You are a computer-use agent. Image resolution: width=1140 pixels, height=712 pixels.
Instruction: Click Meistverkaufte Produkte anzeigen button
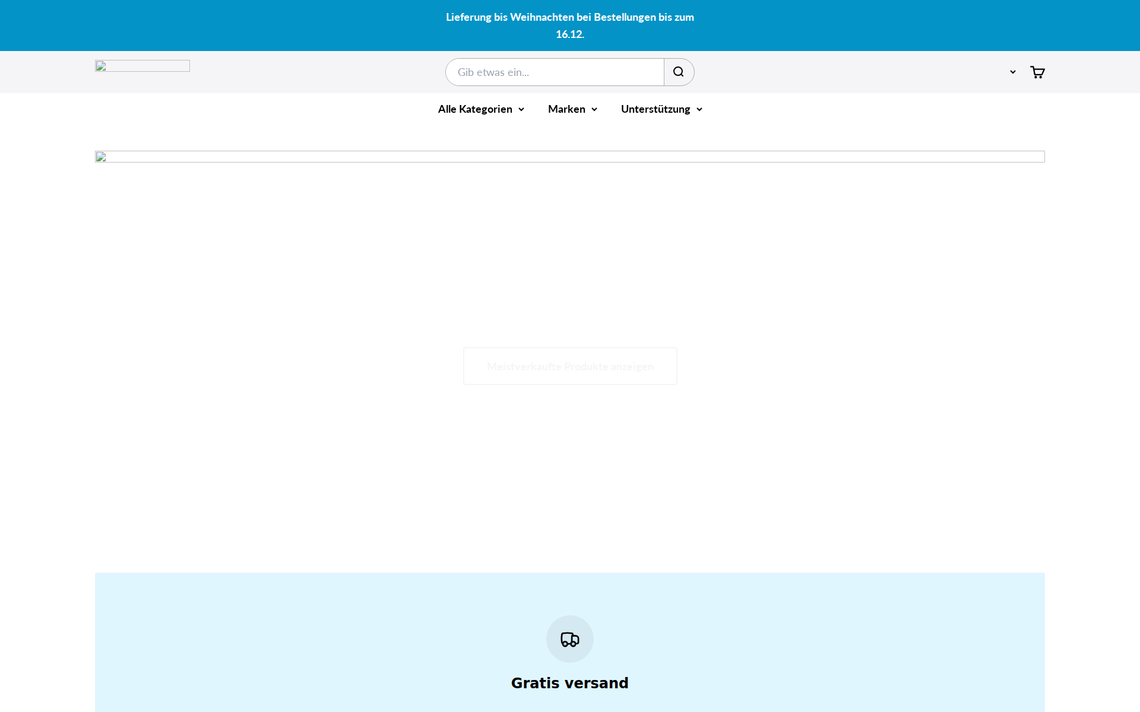tap(569, 366)
